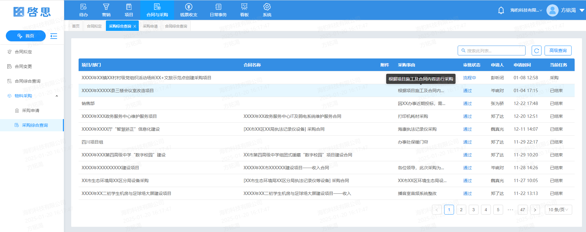Click 通过 status in the 11-29 22:17 row
586x232 pixels.
pos(467,142)
